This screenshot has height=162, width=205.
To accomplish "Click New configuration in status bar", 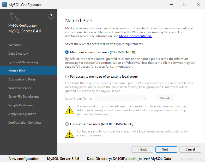I will pyautogui.click(x=24, y=159).
